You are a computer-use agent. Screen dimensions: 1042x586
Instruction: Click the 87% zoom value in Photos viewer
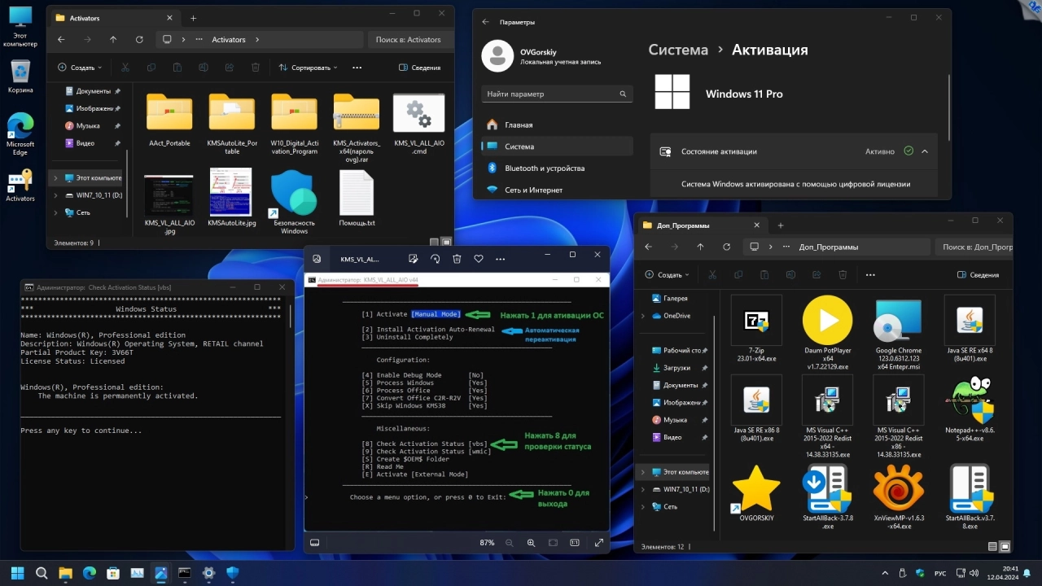click(487, 542)
